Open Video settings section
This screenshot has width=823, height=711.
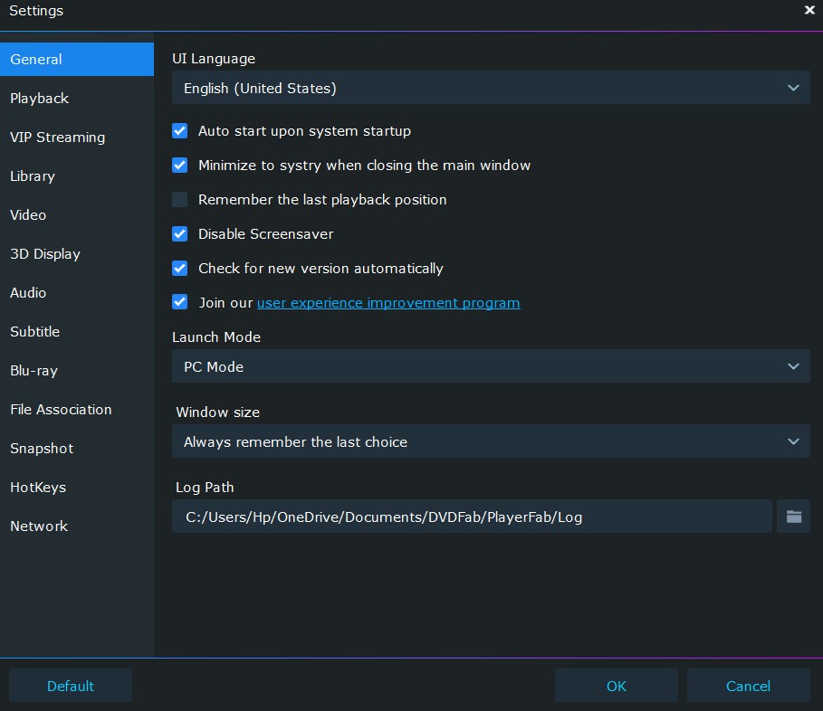click(77, 215)
